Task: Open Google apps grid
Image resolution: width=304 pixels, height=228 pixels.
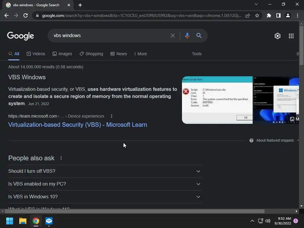Action: (x=291, y=36)
